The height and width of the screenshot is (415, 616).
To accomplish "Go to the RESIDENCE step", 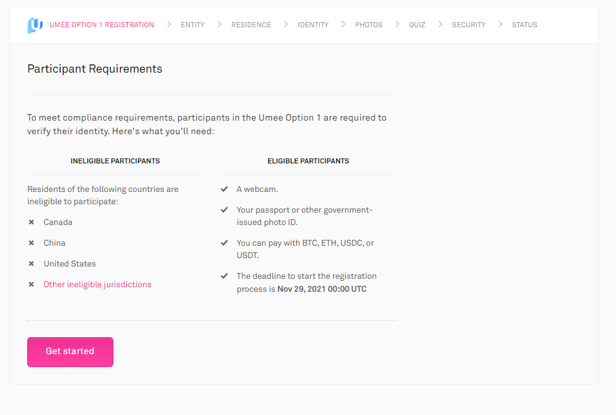I will 251,25.
